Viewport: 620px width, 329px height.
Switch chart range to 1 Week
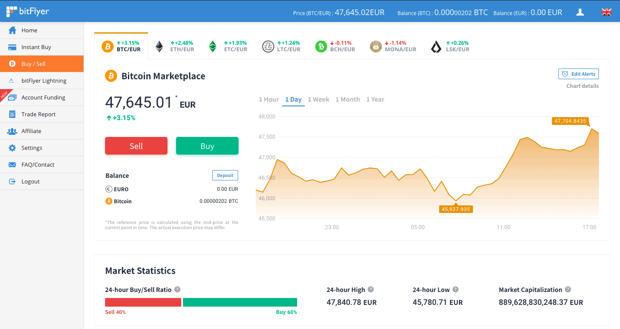319,99
